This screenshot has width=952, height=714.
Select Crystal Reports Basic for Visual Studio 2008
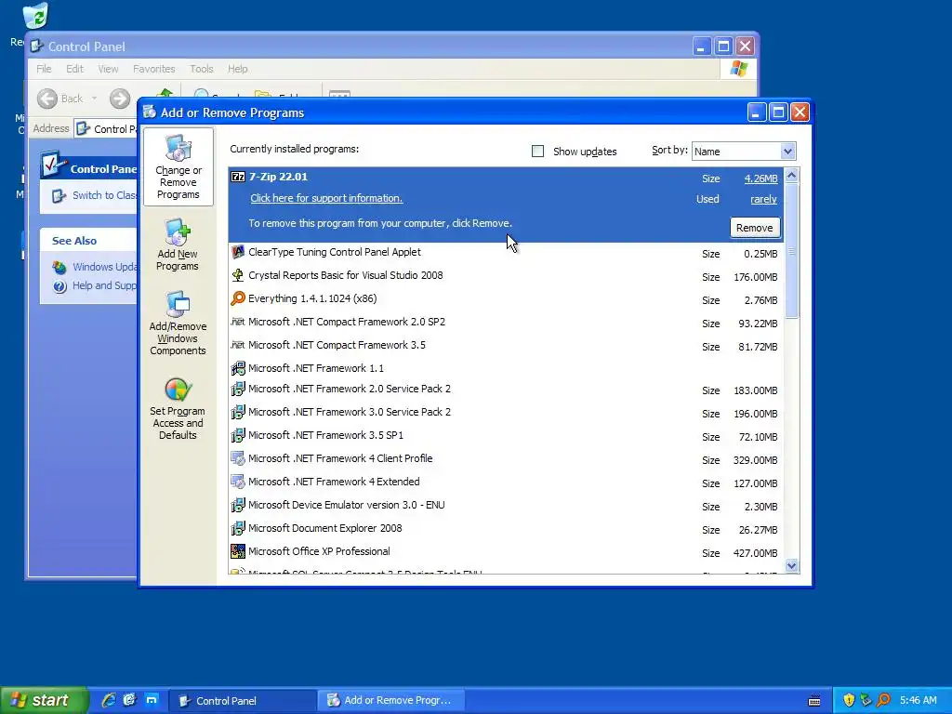click(346, 275)
